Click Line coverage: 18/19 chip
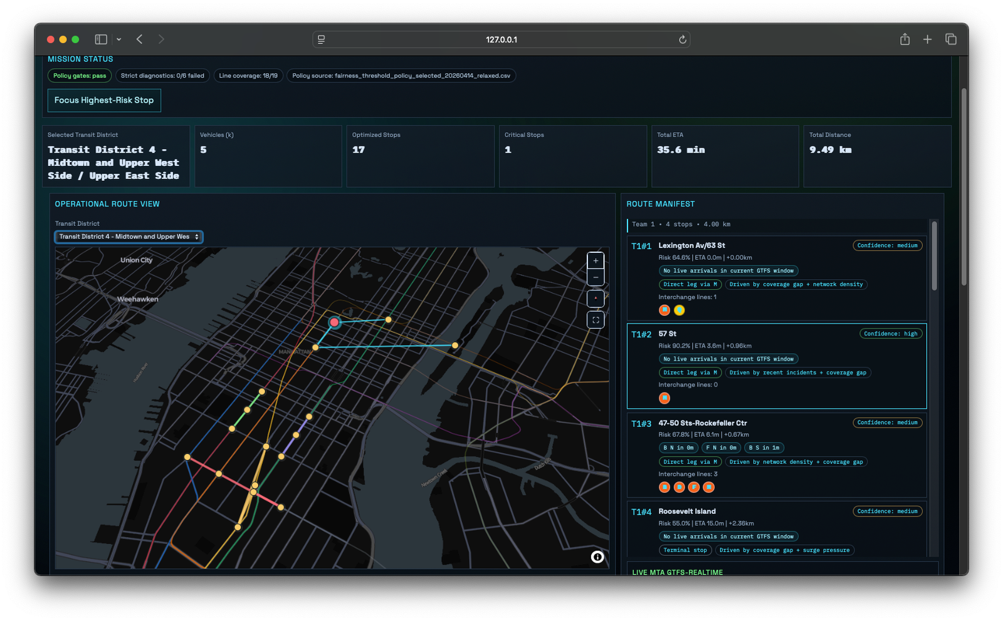1003x621 pixels. pyautogui.click(x=248, y=76)
